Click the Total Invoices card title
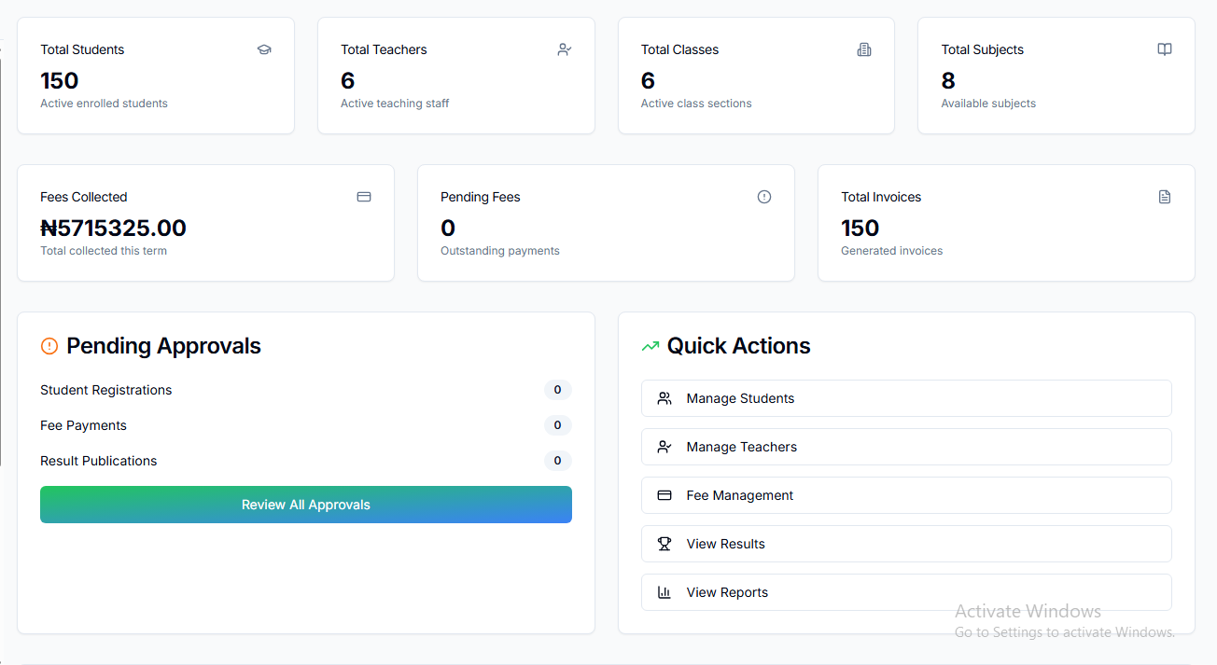The width and height of the screenshot is (1217, 665). point(881,197)
